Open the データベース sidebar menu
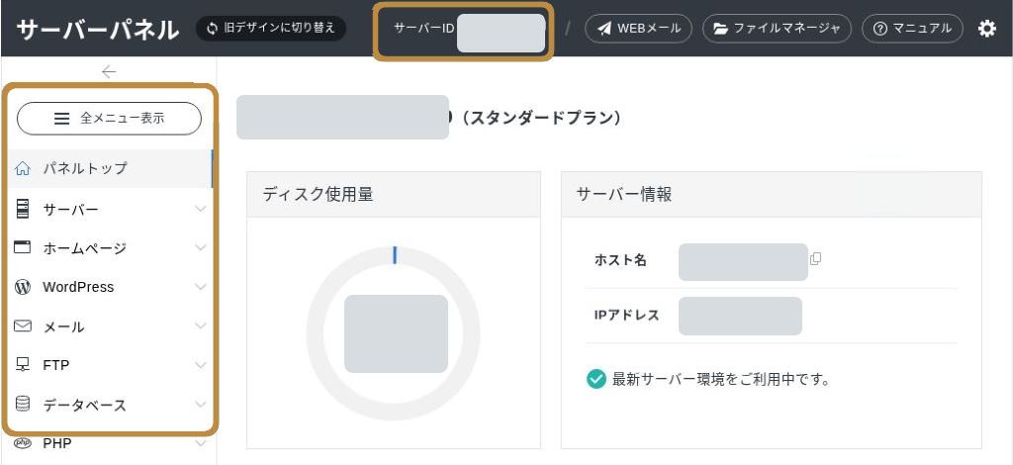This screenshot has height=465, width=1013. 109,405
